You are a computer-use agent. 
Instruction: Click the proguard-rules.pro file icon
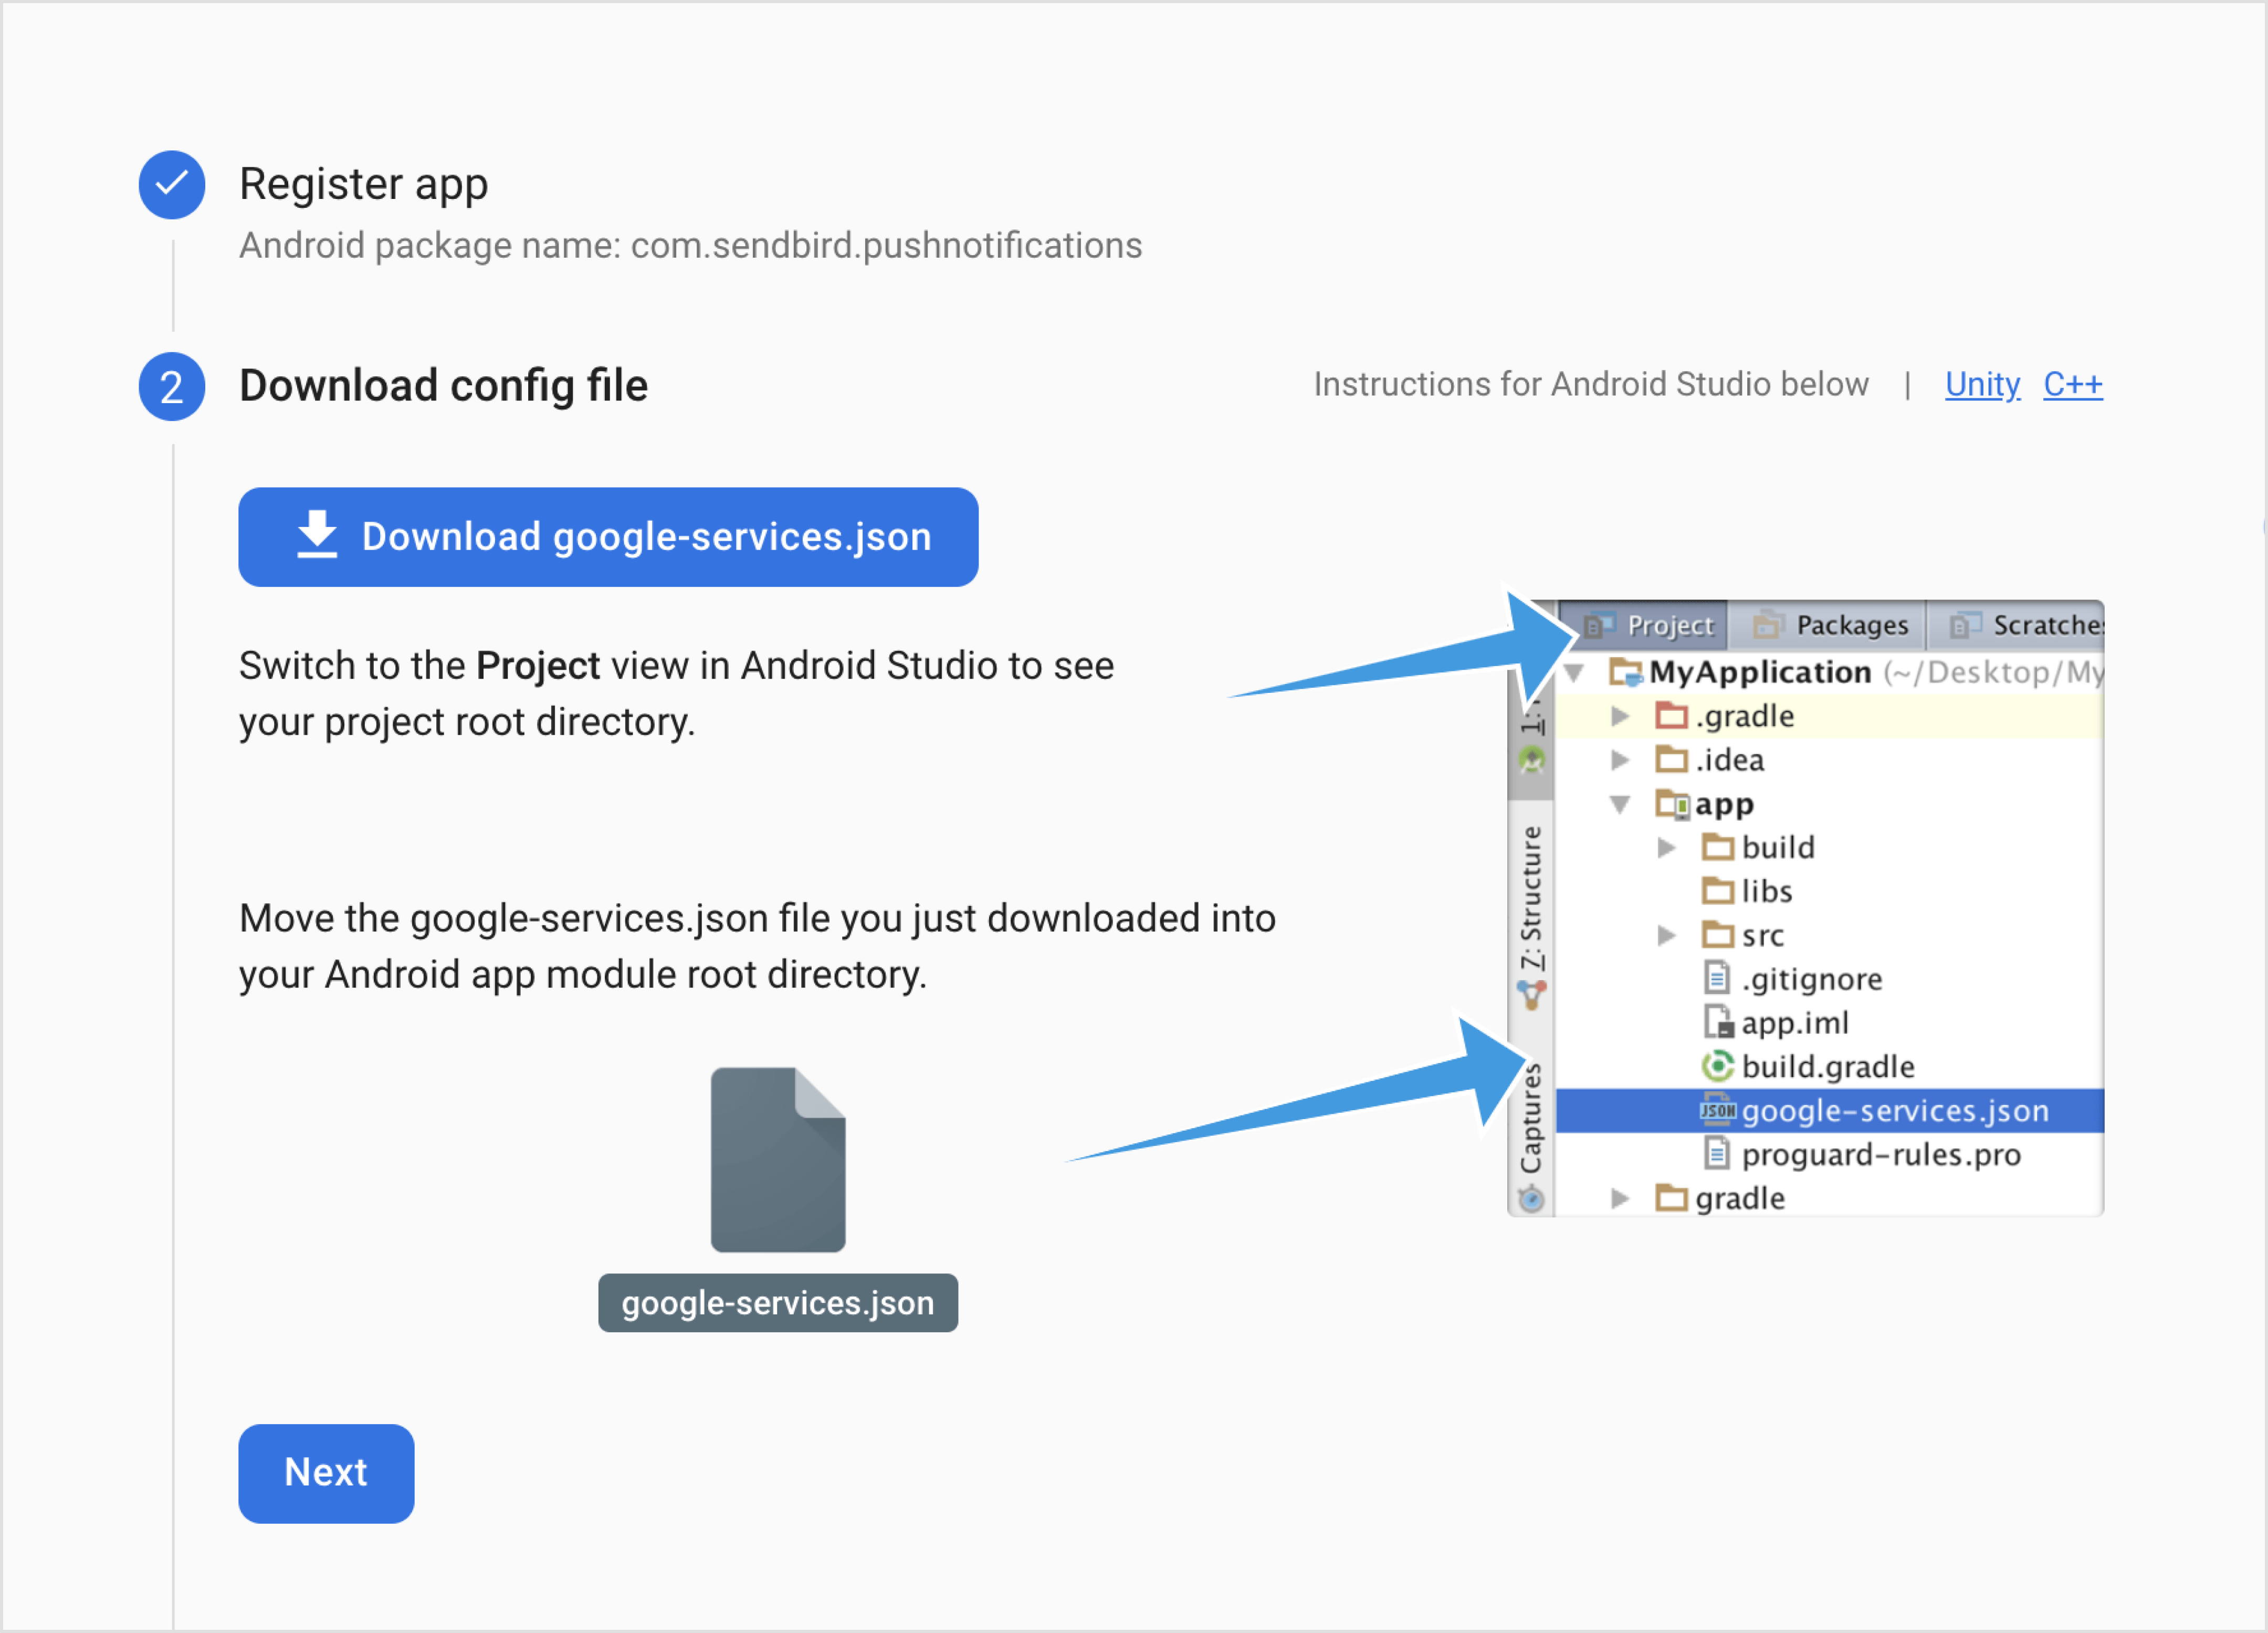point(1717,1155)
